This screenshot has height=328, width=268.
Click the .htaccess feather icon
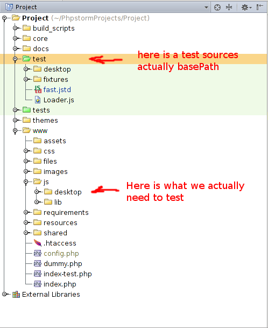pyautogui.click(x=38, y=243)
